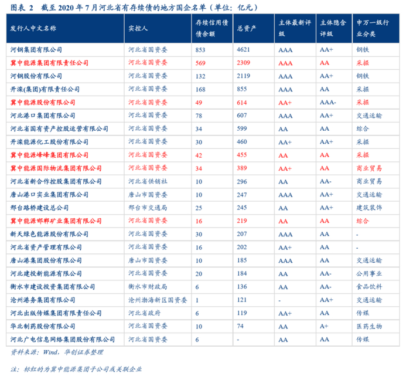Click the total assets value '74'

click(x=240, y=326)
